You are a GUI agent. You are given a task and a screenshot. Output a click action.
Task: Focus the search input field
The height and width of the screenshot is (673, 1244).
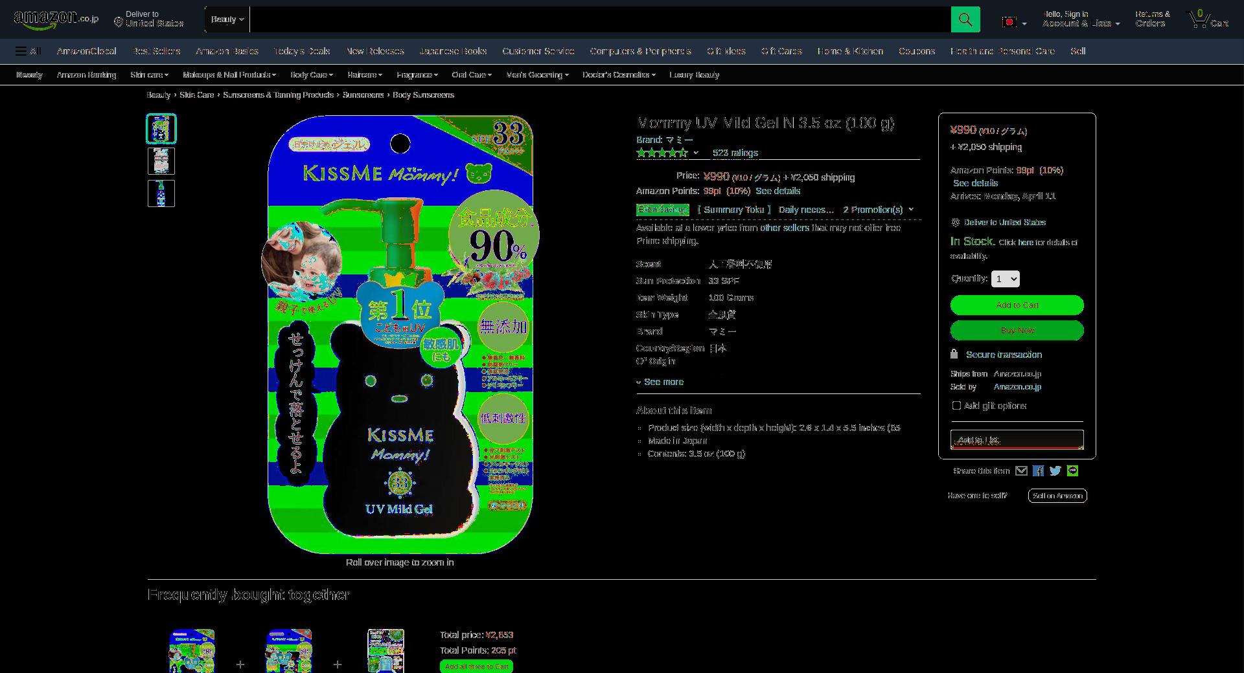pos(600,19)
